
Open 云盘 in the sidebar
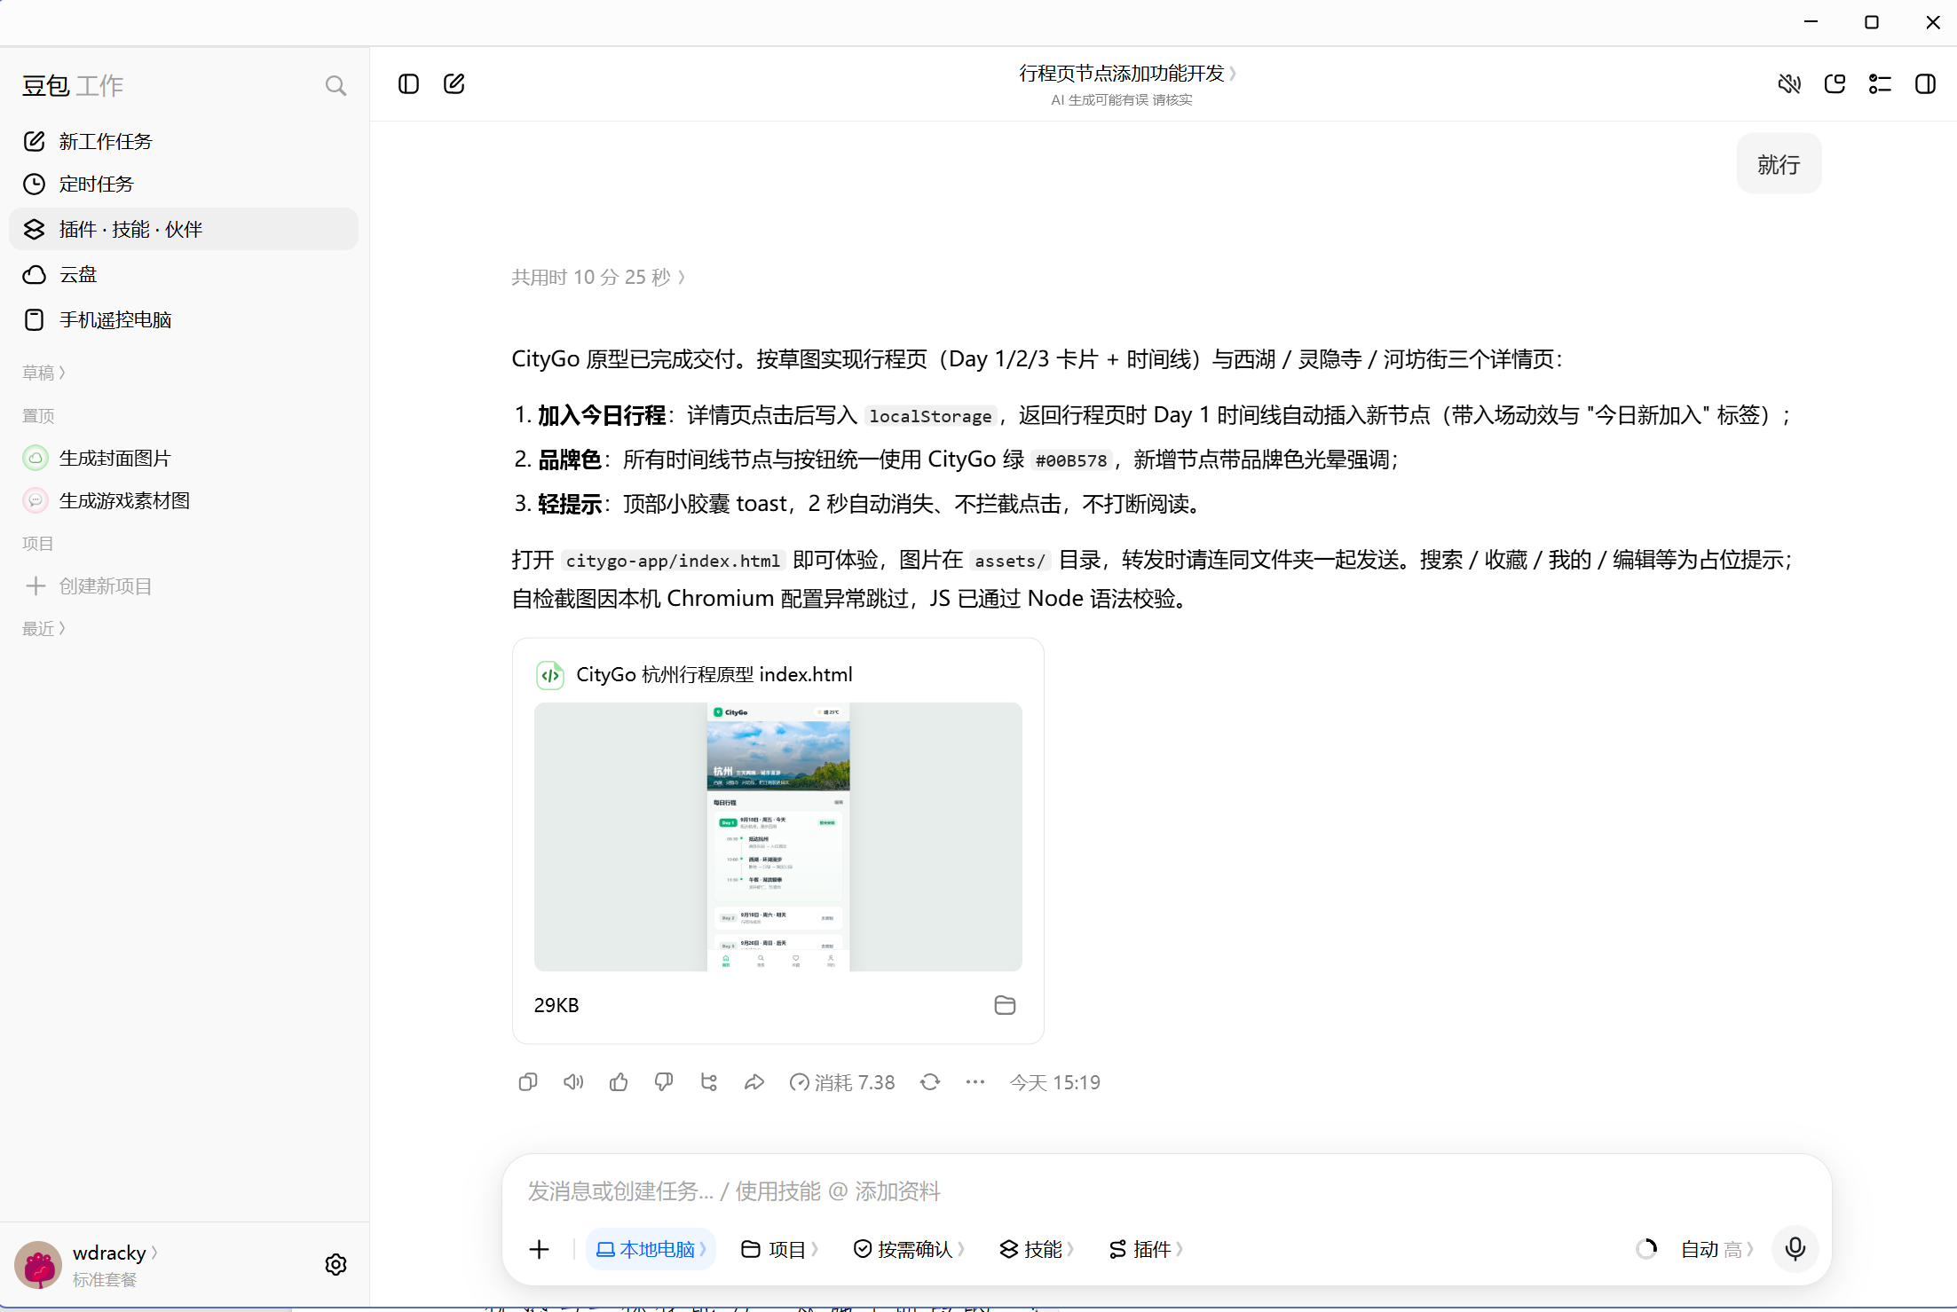(184, 274)
